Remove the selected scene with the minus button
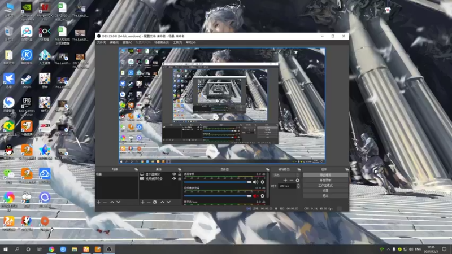This screenshot has height=254, width=452. [x=105, y=202]
